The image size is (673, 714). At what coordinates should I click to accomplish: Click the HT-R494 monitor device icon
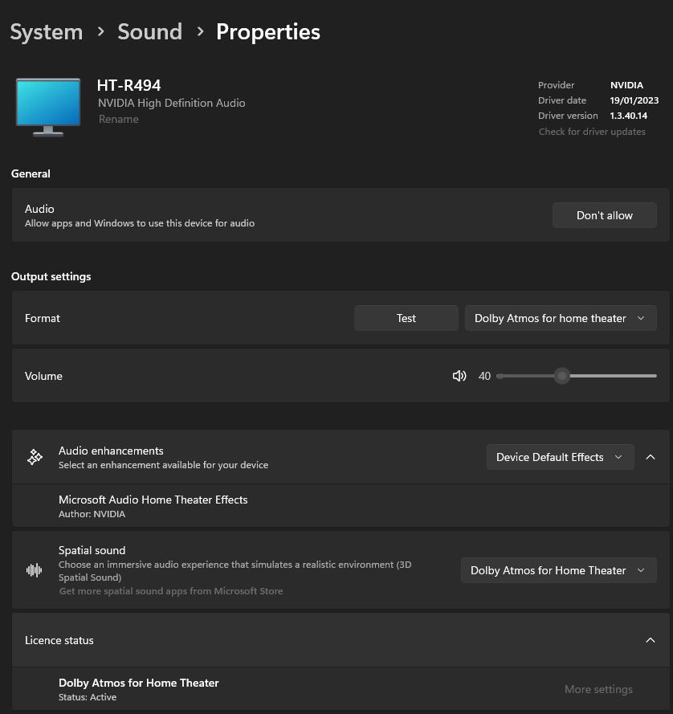(x=48, y=108)
